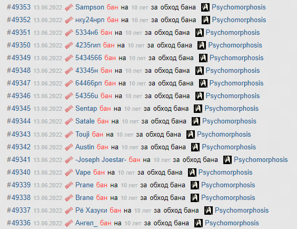The height and width of the screenshot is (229, 297).
Task: Click the stamp icon on row #49353
Action: 69,7
